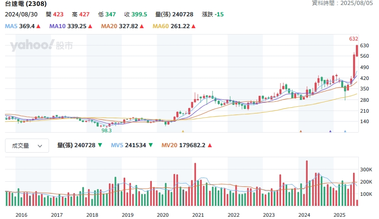Click the 632 high price label

354,39
